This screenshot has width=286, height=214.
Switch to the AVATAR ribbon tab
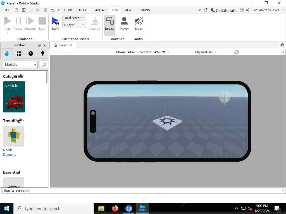(100, 10)
